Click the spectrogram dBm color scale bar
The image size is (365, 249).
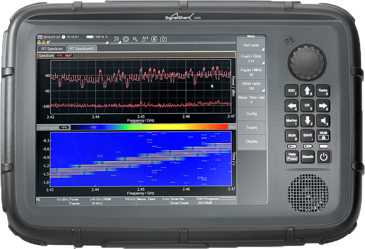click(x=149, y=127)
